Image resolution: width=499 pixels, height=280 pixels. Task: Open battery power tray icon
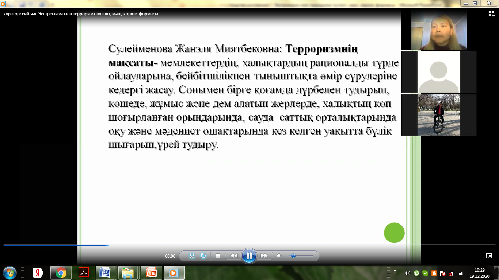pyautogui.click(x=451, y=273)
